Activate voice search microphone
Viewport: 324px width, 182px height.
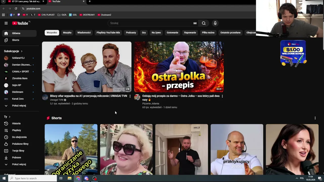(x=215, y=23)
